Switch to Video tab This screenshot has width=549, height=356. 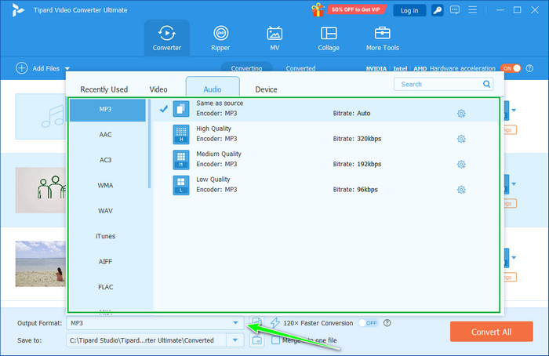(158, 89)
